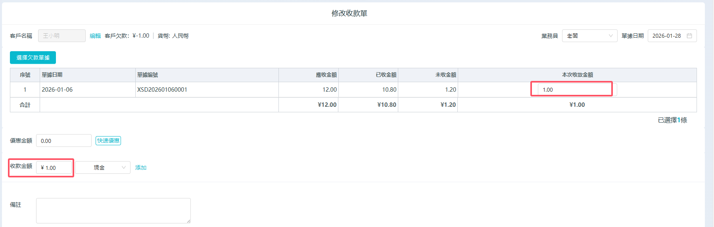Viewport: 714px width, 227px height.
Task: Click the 編輯 link next to the customer name
Action: 95,36
